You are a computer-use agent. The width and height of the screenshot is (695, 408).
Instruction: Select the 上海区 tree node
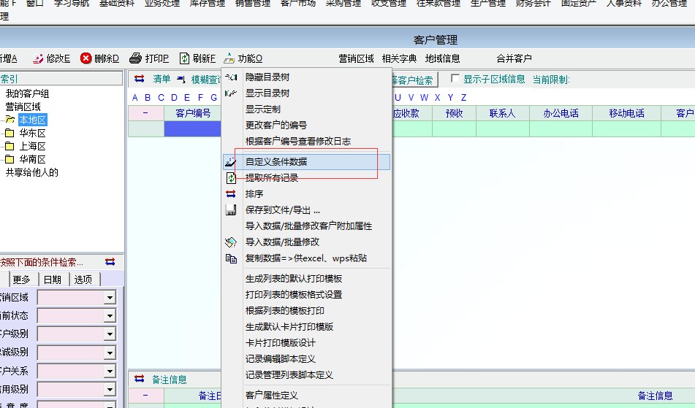point(32,147)
